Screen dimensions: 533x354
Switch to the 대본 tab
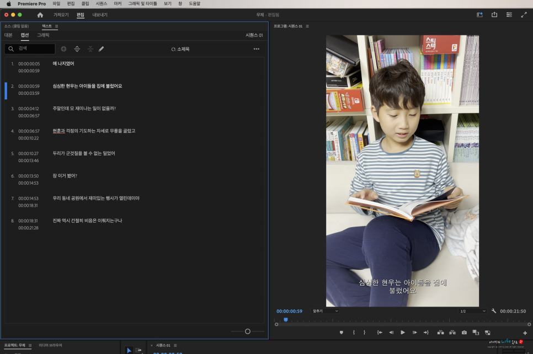pyautogui.click(x=8, y=35)
